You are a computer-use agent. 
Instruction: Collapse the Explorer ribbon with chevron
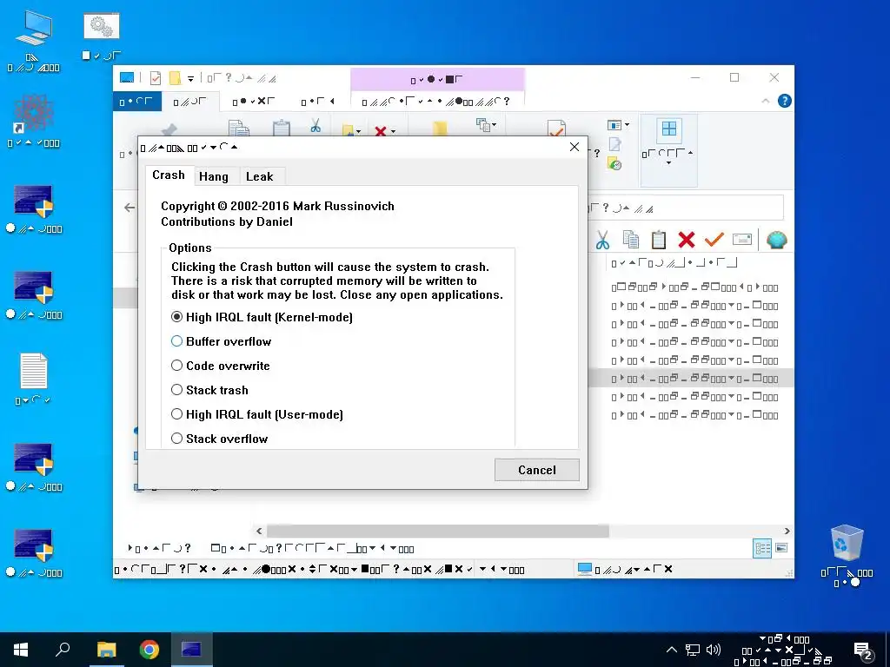point(766,101)
